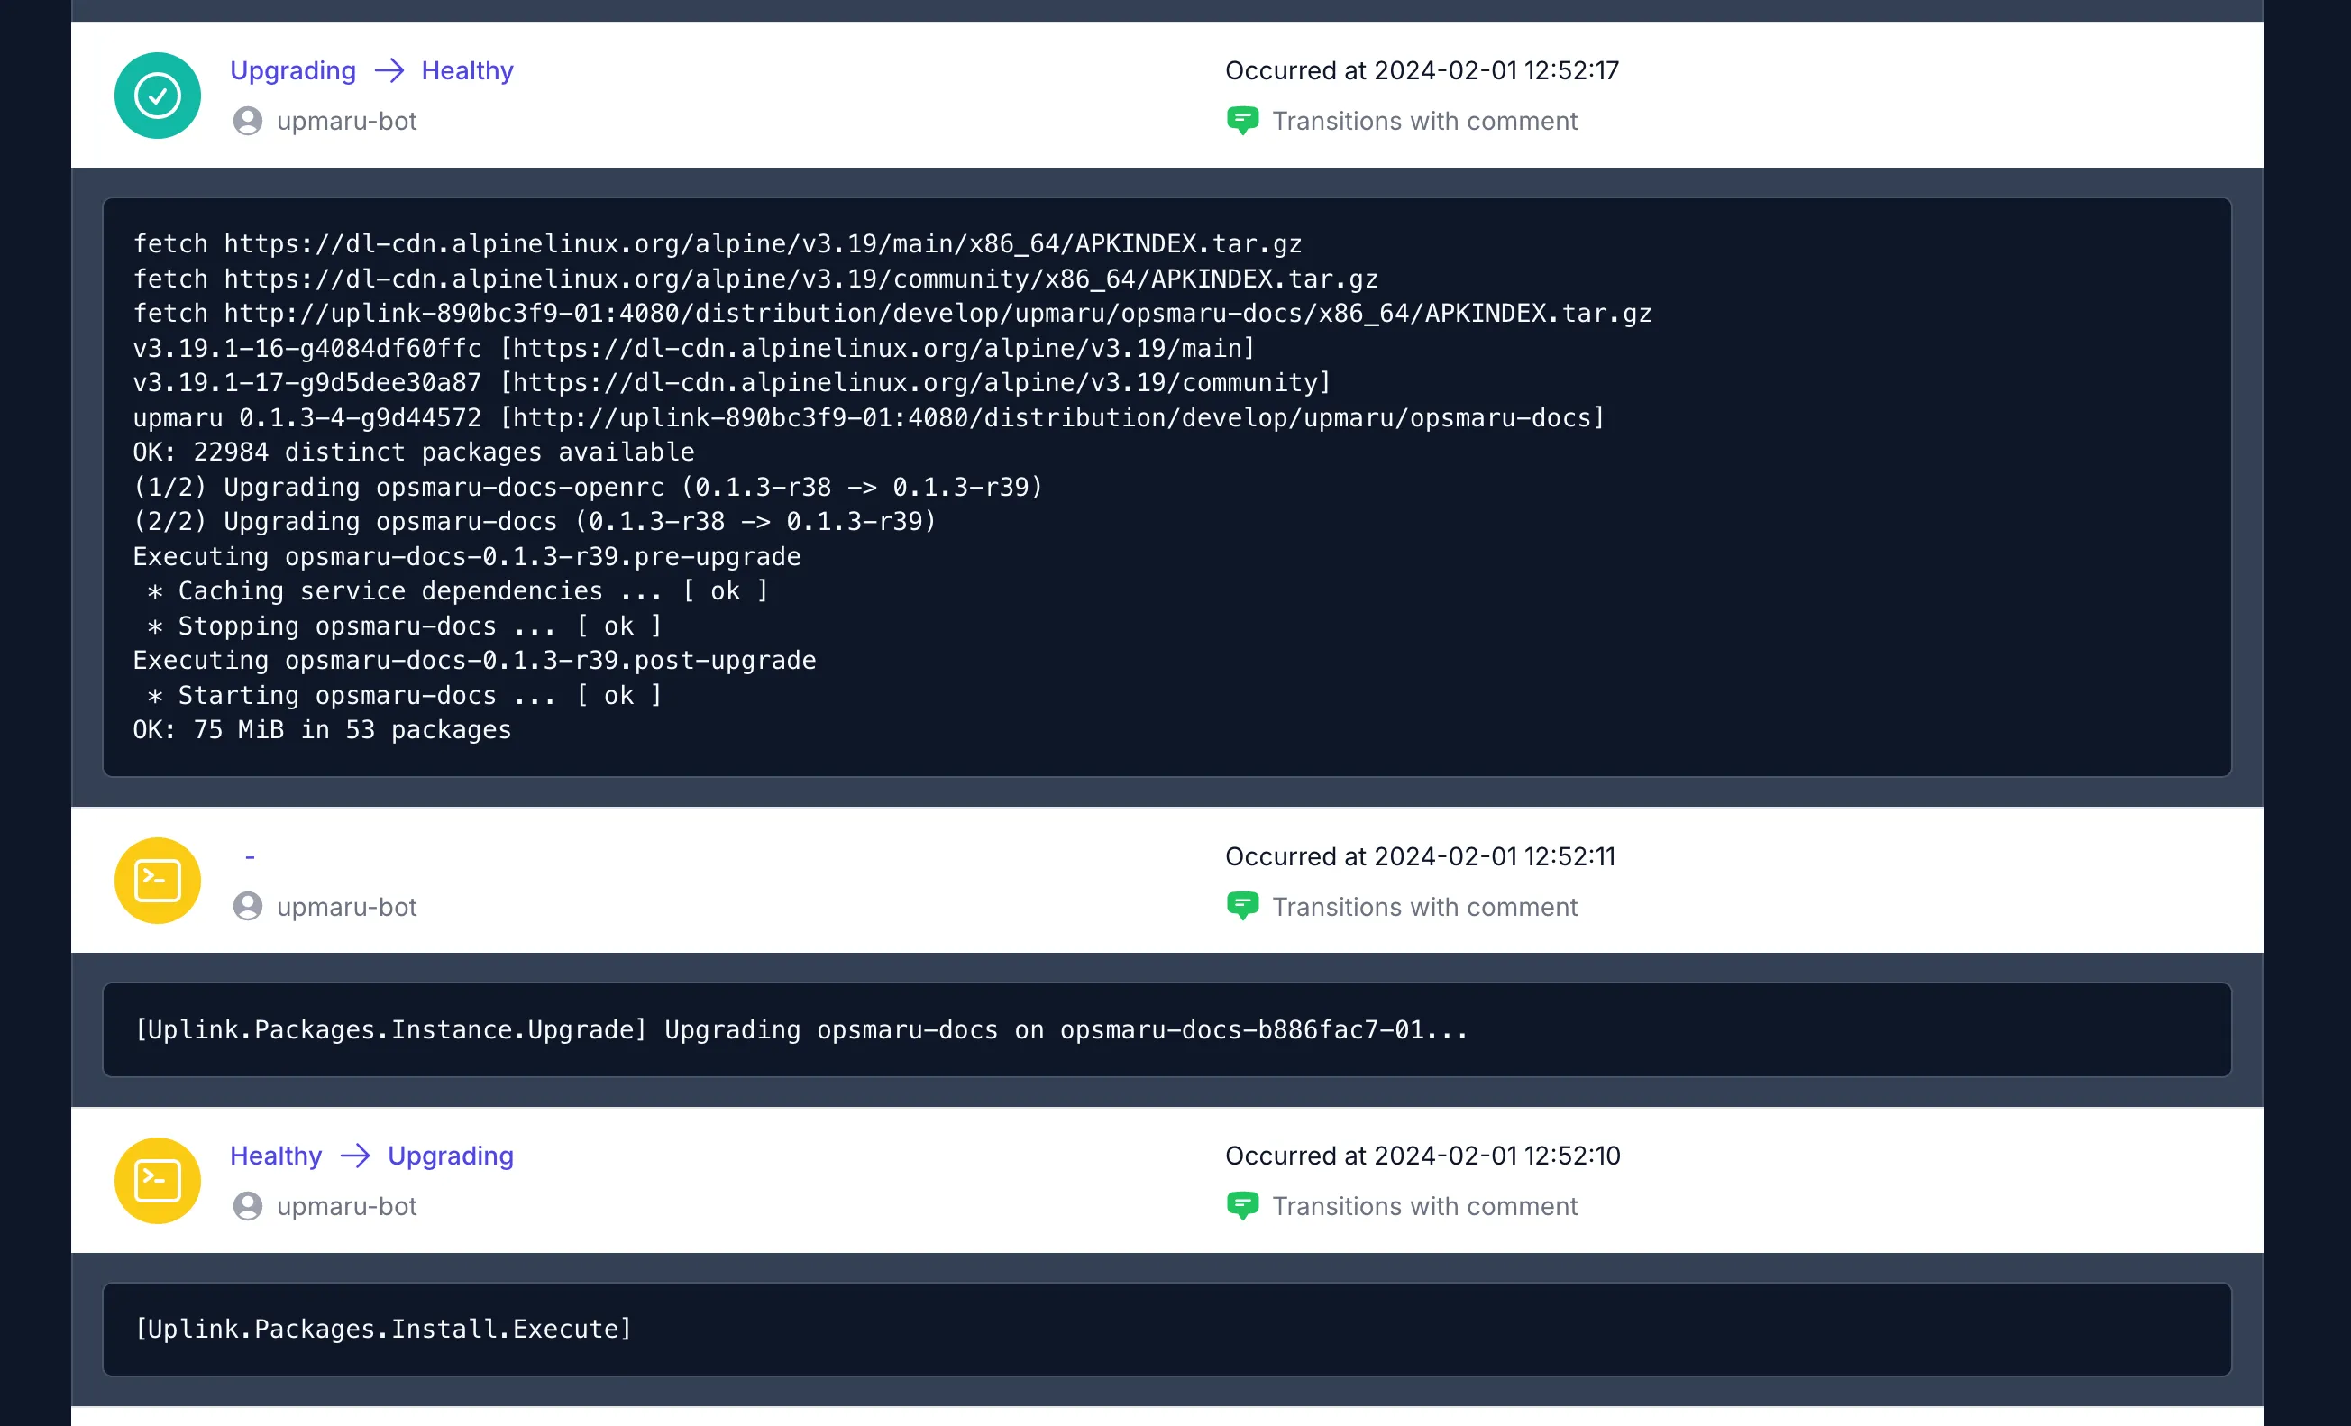
Task: Click the "(2/2) Upgrading opsmaru-docs" line
Action: [x=535, y=522]
